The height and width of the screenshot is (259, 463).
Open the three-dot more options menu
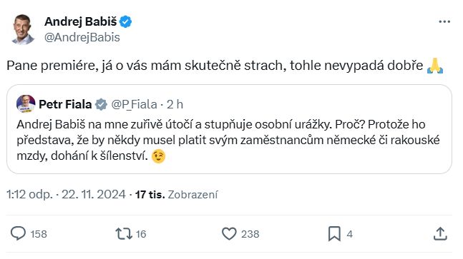444,21
